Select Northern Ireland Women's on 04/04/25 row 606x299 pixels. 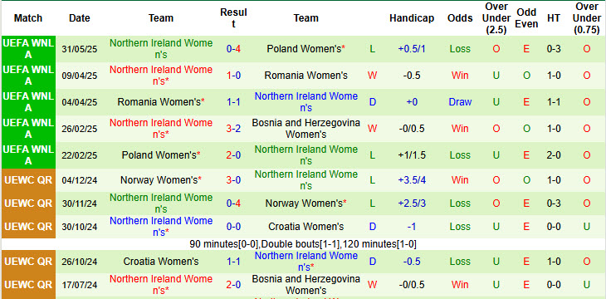[305, 101]
